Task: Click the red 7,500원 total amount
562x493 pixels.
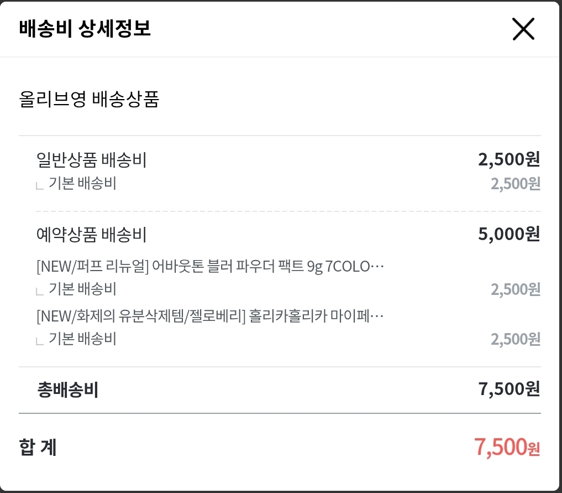Action: (x=506, y=447)
